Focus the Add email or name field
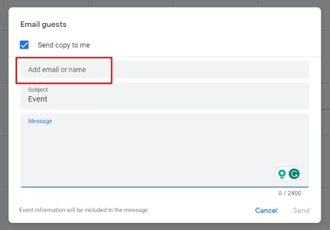330x230 pixels. click(165, 70)
